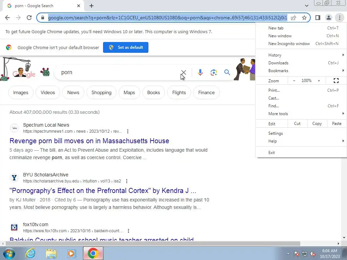347x260 pixels.
Task: Open Windows Media Player from the taskbar
Action: point(72,253)
